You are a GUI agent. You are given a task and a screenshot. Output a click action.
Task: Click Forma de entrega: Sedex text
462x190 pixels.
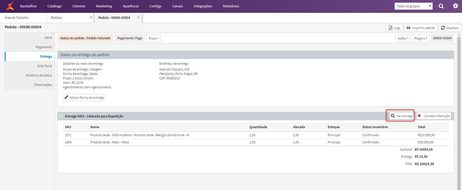(x=80, y=74)
